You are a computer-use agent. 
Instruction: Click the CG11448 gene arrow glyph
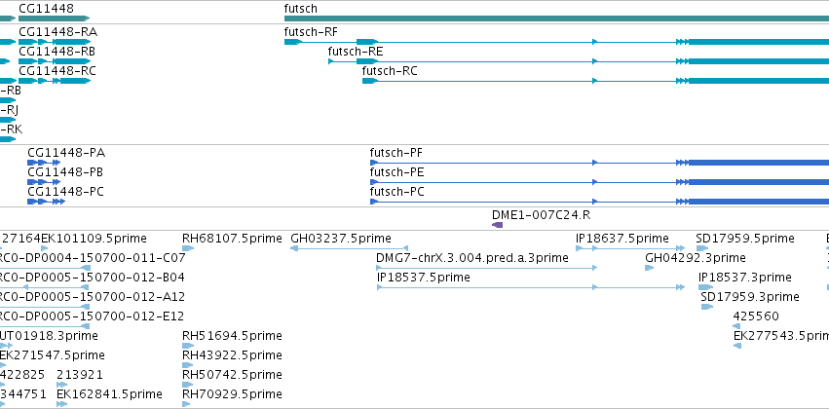[54, 19]
